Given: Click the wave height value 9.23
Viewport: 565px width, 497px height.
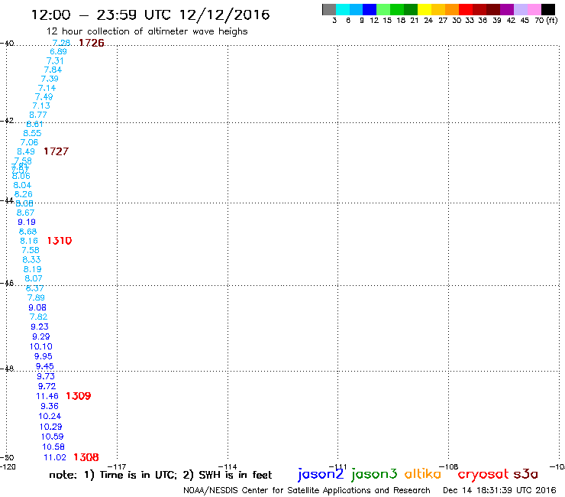Looking at the screenshot, I should pos(40,326).
